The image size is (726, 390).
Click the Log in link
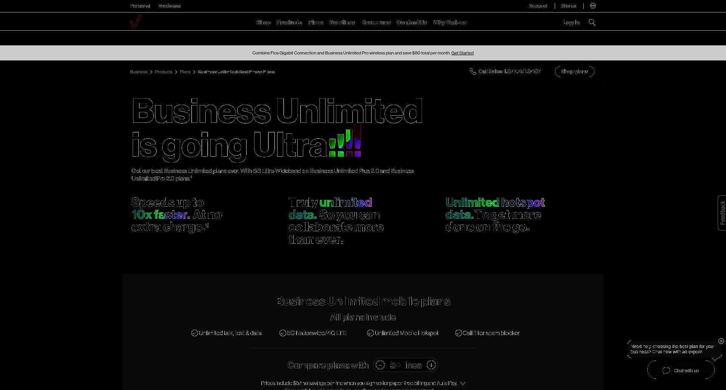[571, 23]
